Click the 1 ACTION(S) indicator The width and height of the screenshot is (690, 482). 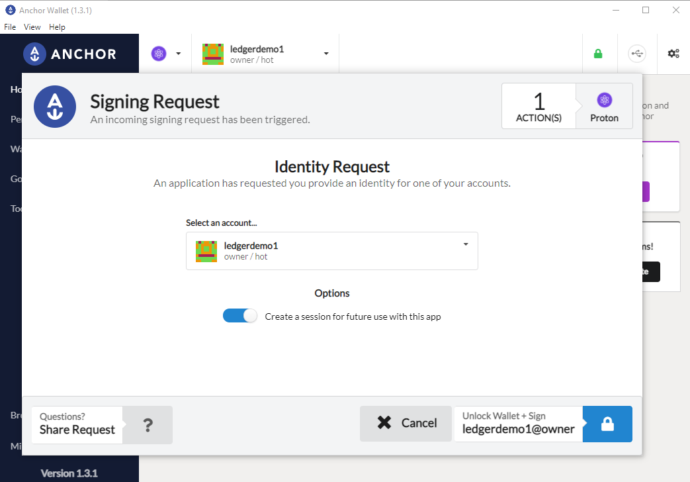click(539, 106)
